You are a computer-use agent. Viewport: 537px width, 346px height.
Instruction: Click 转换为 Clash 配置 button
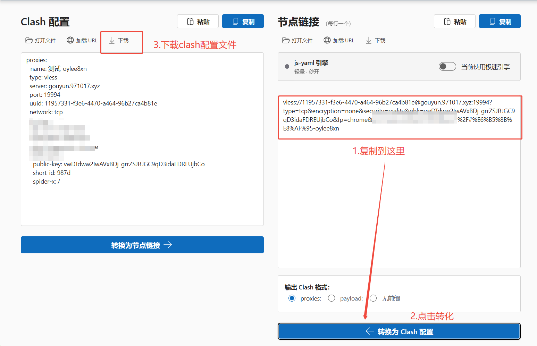pyautogui.click(x=399, y=332)
